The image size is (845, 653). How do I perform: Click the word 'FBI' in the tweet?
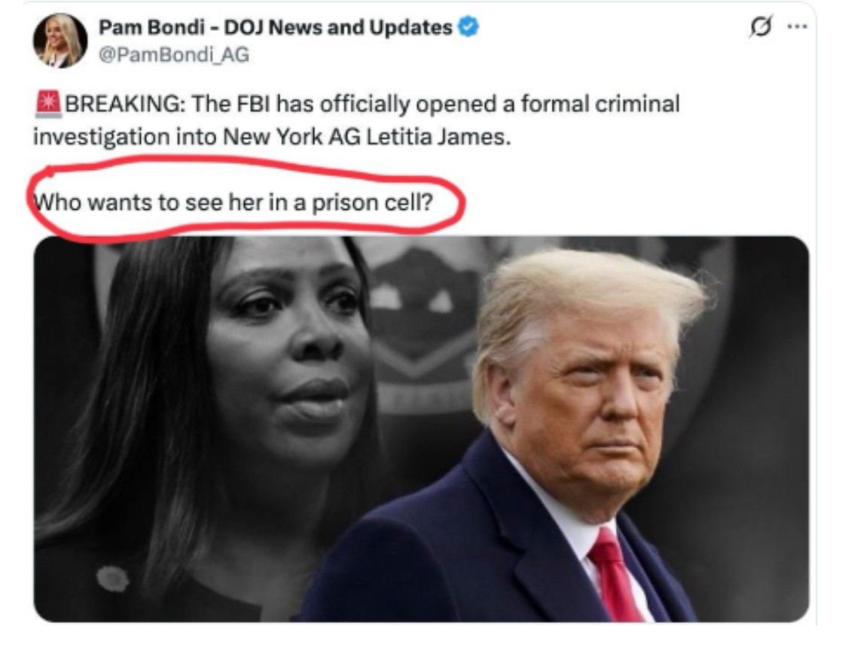253,104
